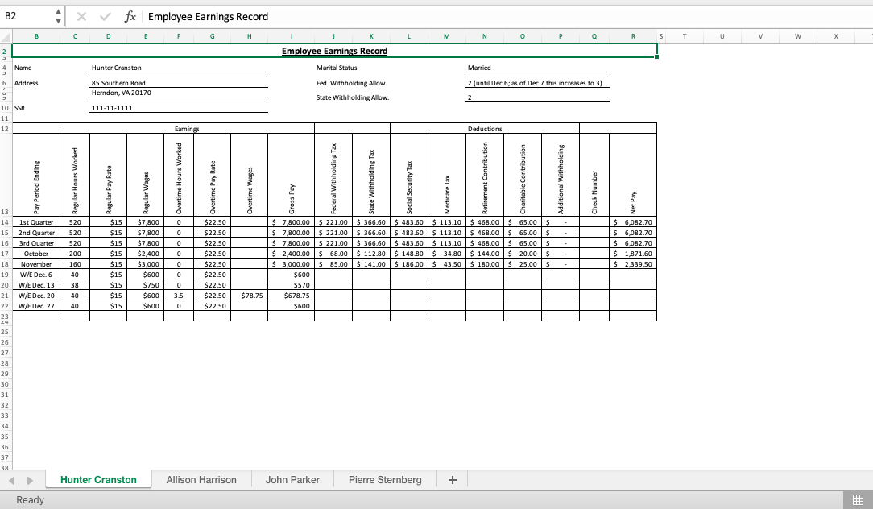Click the Marital Status label
This screenshot has height=509, width=873.
[337, 68]
